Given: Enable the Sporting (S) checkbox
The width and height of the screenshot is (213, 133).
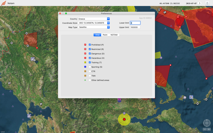Looking at the screenshot, I should tap(90, 67).
